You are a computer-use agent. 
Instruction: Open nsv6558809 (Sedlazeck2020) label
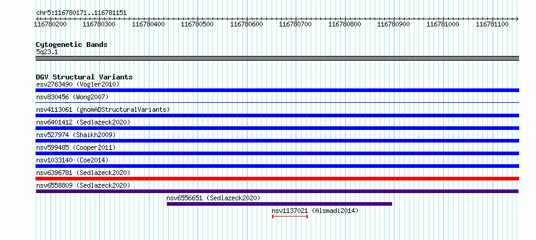click(83, 185)
